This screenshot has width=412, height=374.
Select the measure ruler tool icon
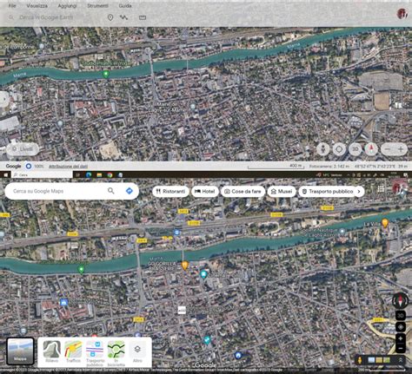143,17
